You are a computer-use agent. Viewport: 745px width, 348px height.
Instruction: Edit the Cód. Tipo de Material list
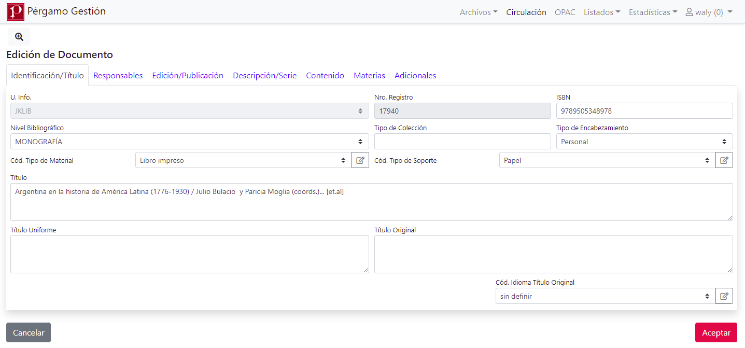pyautogui.click(x=360, y=160)
